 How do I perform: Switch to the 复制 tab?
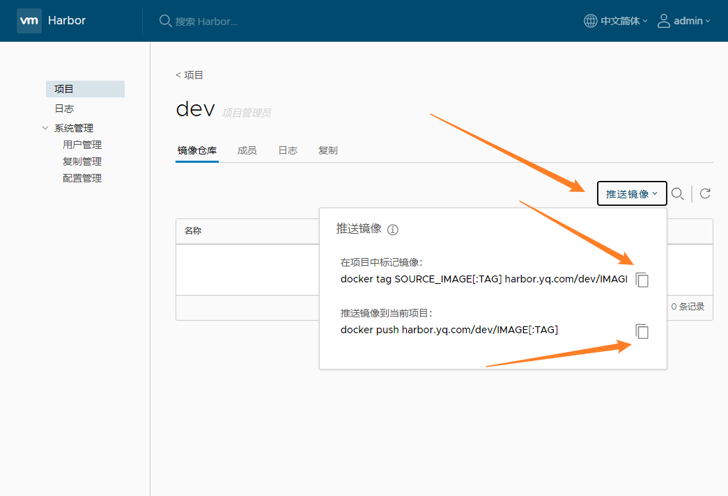[x=327, y=150]
